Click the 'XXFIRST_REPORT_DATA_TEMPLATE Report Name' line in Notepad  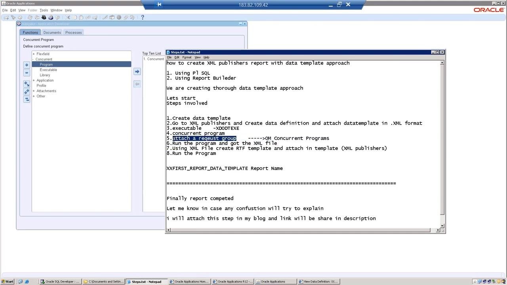pyautogui.click(x=225, y=168)
